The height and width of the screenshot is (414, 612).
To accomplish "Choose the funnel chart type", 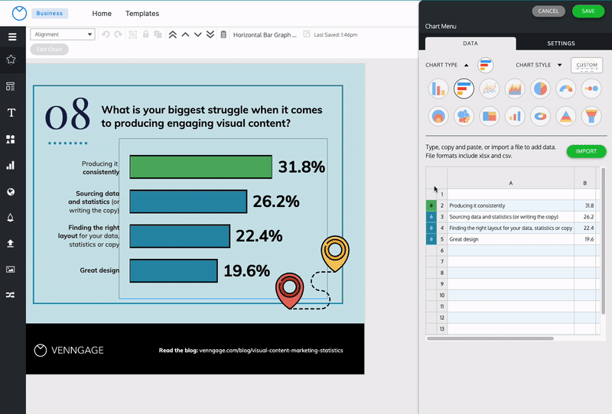I will (591, 116).
